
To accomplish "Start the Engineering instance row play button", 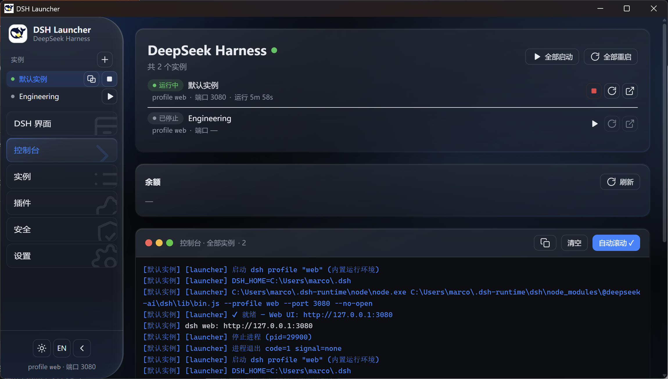I will (594, 124).
